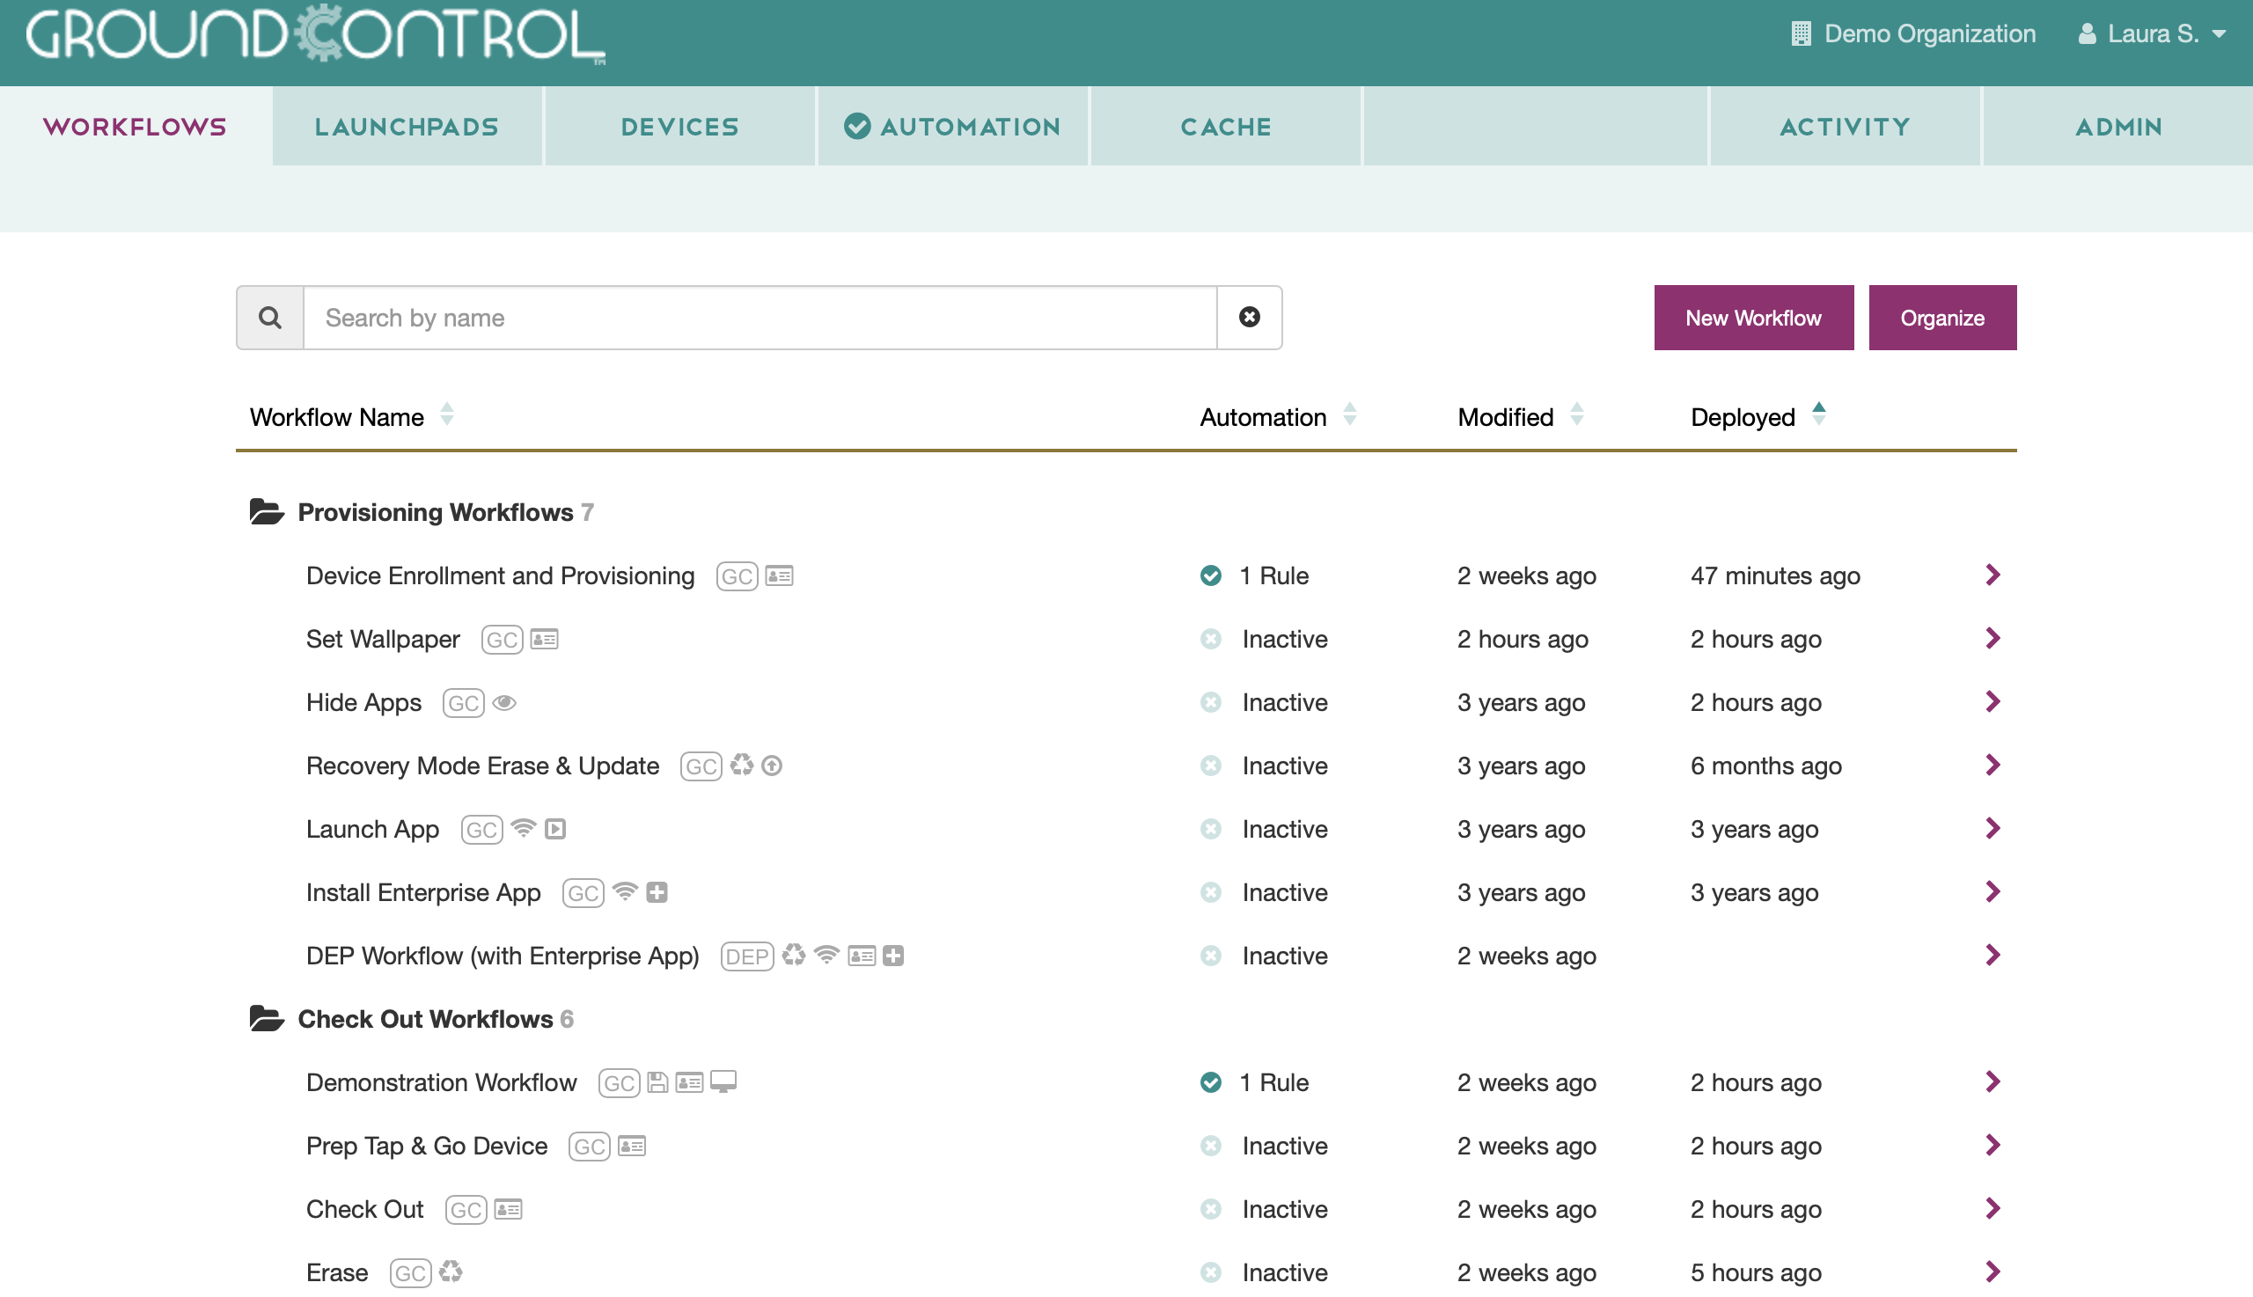The image size is (2253, 1297).
Task: Click GC badge on Device Enrollment and Provisioning
Action: [737, 576]
